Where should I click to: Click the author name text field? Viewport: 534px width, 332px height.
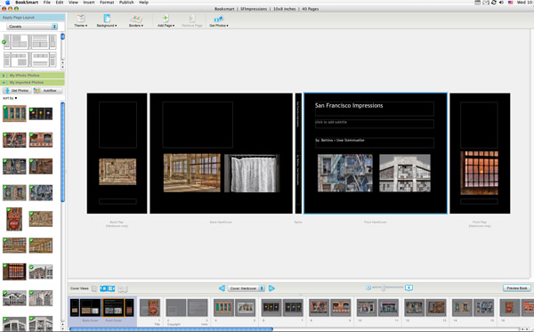375,142
